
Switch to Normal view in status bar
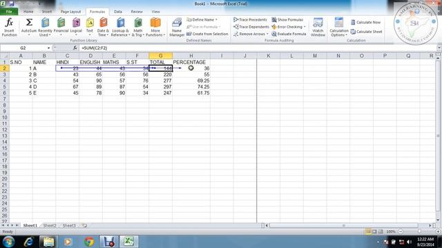(368, 231)
